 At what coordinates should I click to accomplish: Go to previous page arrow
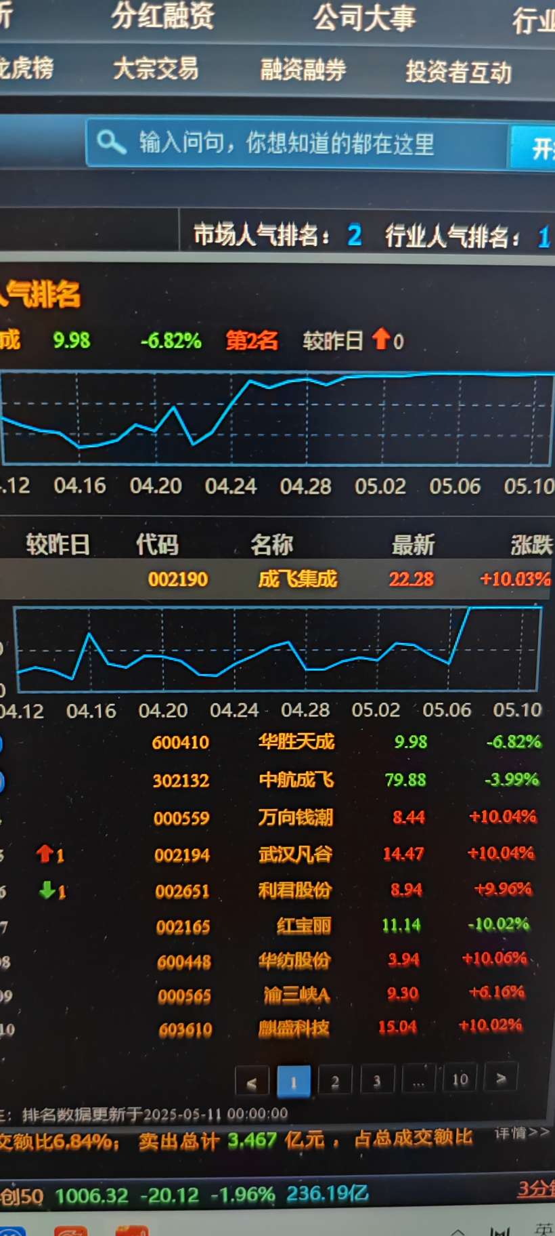tap(252, 1080)
